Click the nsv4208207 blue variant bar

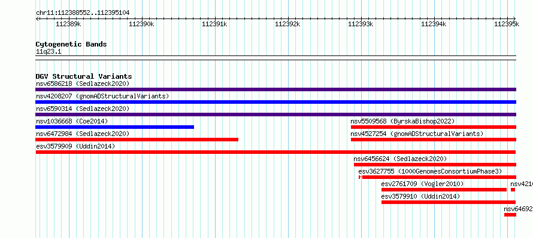tap(275, 102)
